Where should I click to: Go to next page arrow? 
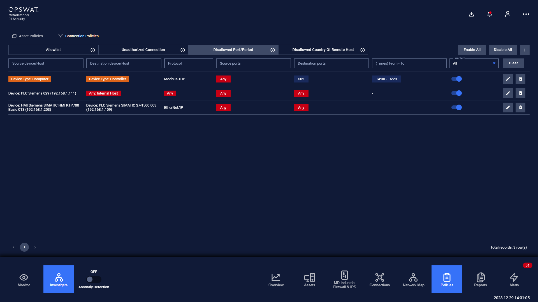pyautogui.click(x=35, y=247)
